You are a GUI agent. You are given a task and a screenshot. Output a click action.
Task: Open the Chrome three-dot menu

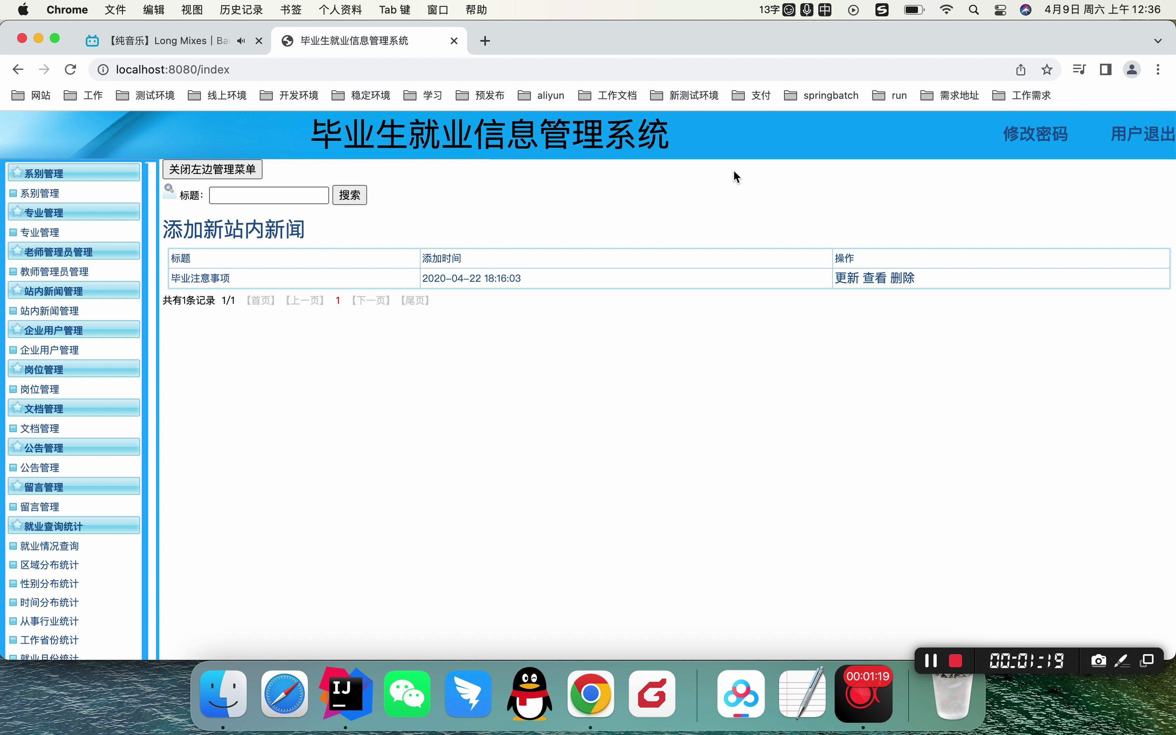coord(1158,70)
